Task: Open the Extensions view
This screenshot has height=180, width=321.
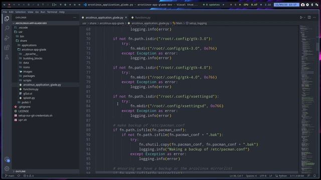Action: [x=7, y=47]
